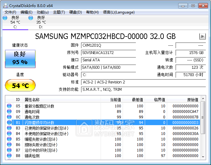Select the C: drive tab at 54 °C
This screenshot has width=211, height=165.
point(15,22)
